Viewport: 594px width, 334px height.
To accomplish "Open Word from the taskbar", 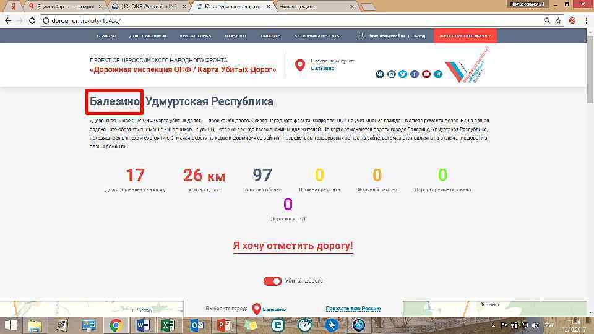I will tap(143, 325).
